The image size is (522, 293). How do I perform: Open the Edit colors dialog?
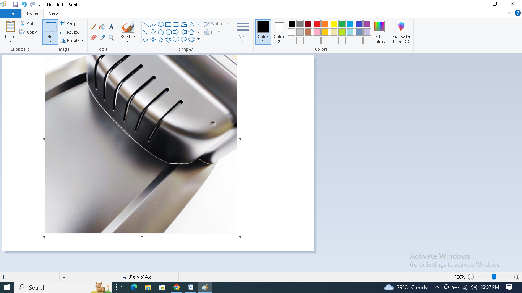[379, 32]
